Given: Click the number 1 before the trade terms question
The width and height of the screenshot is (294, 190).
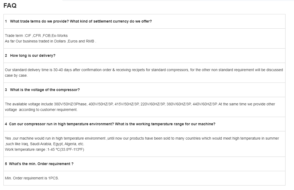Looking at the screenshot, I should click(x=6, y=21).
